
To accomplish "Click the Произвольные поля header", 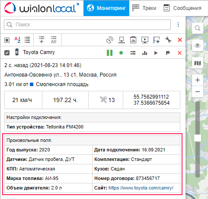I will click(x=92, y=140).
